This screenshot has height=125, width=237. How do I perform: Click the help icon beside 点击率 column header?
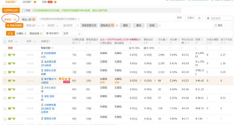pyautogui.click(x=179, y=40)
